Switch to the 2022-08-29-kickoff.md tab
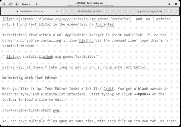 click(90, 11)
